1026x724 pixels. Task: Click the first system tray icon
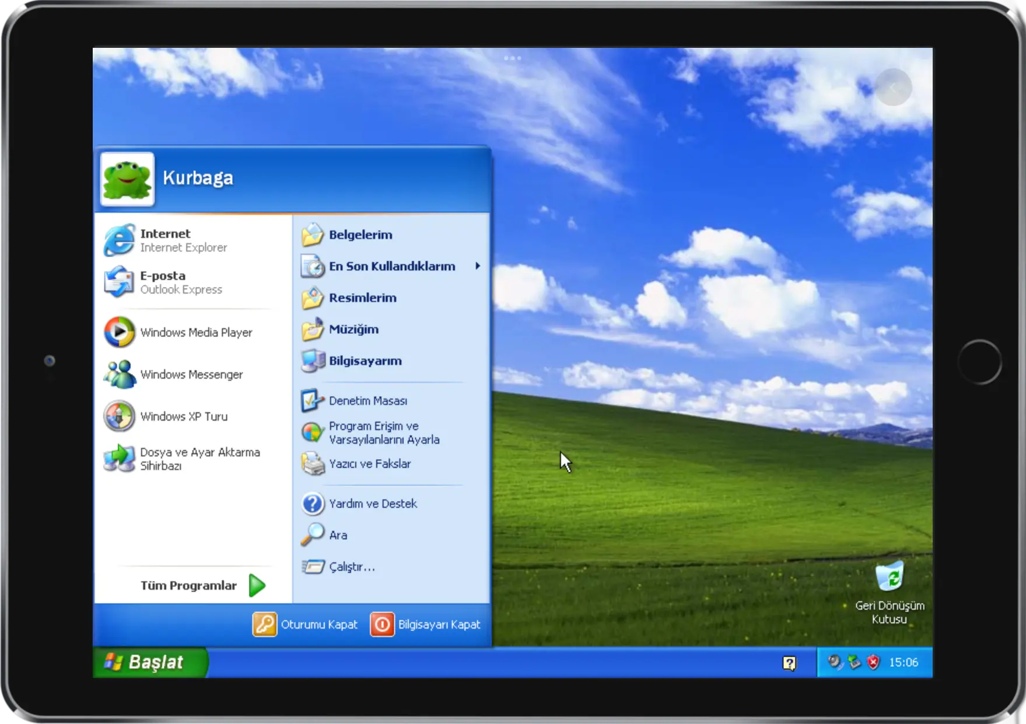[835, 662]
